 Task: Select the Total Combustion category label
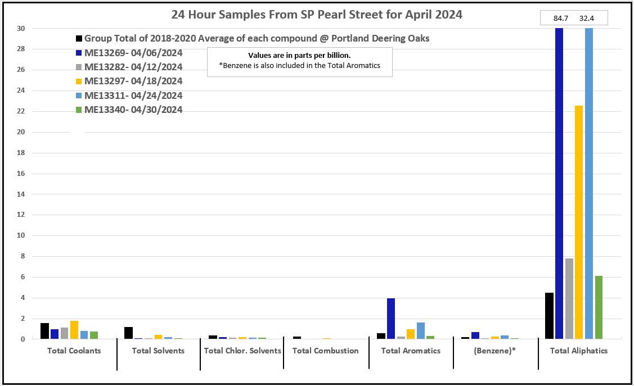click(x=325, y=351)
